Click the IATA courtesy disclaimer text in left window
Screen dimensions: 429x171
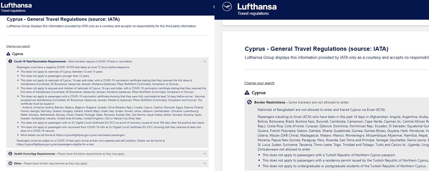101,27
